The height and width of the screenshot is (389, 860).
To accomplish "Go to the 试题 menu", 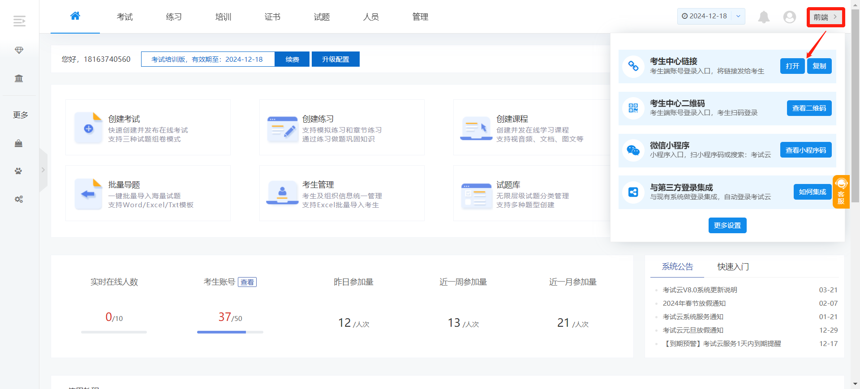I will 322,17.
